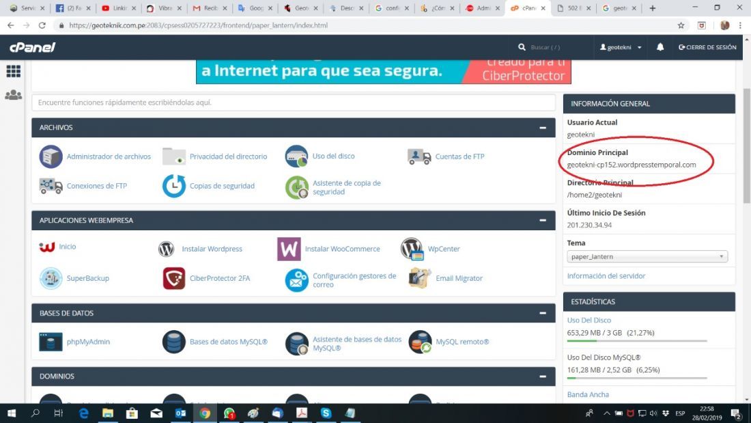751x423 pixels.
Task: Click the Bases de datos MySQL icon
Action: [x=174, y=342]
